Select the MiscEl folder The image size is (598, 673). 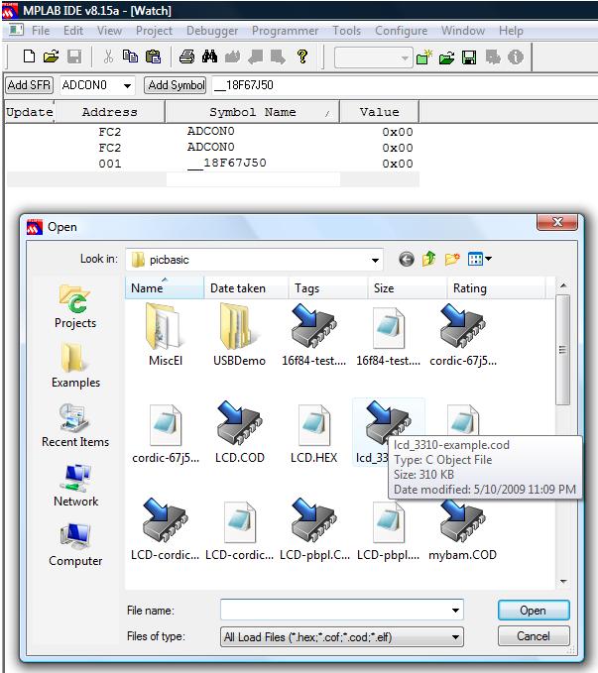tap(166, 334)
